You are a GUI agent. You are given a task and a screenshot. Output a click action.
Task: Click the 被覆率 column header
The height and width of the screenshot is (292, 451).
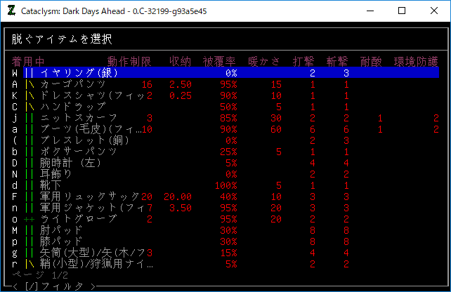point(219,62)
